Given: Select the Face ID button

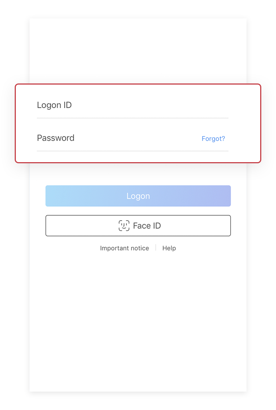Looking at the screenshot, I should tap(138, 226).
